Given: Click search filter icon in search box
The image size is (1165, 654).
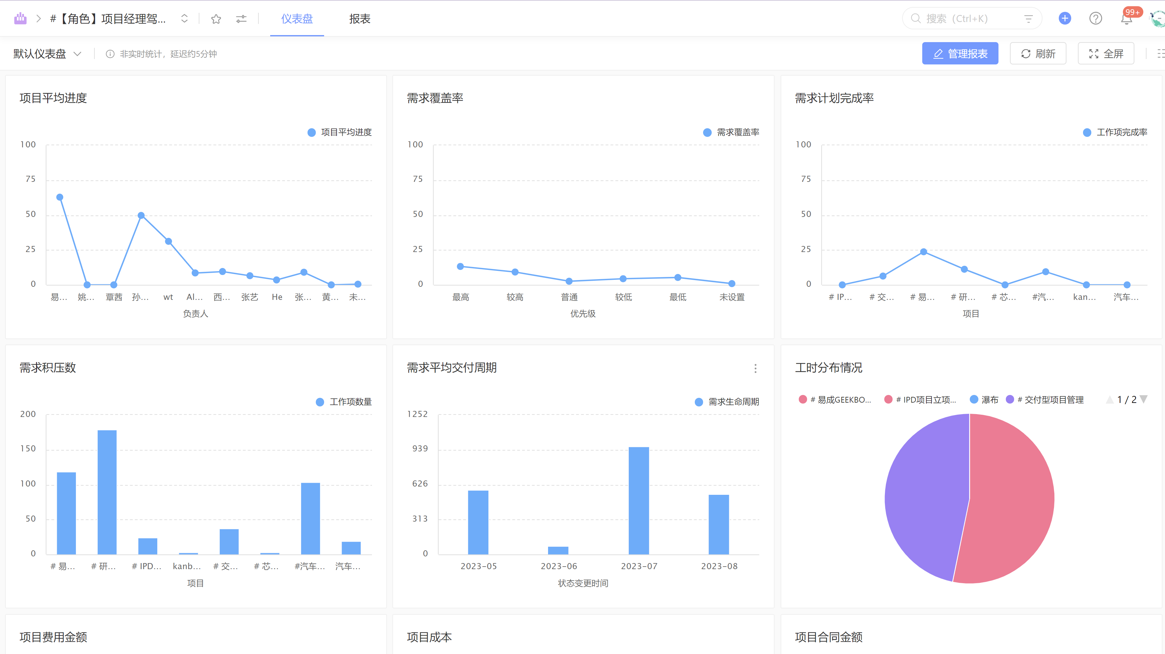Looking at the screenshot, I should [1028, 19].
